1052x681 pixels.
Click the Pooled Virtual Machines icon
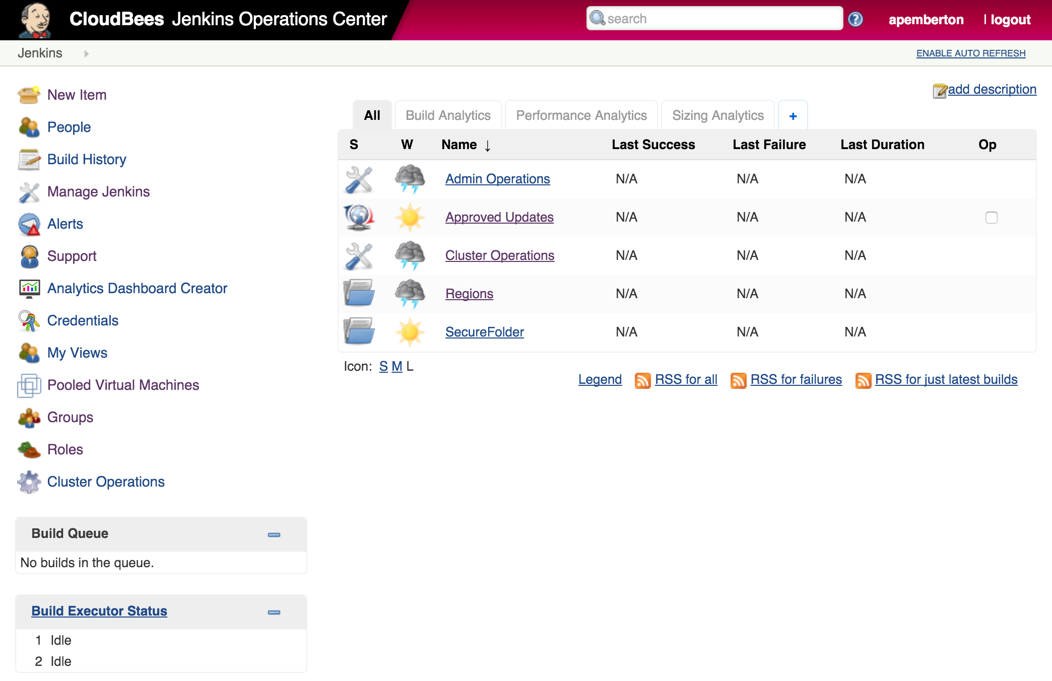tap(29, 385)
